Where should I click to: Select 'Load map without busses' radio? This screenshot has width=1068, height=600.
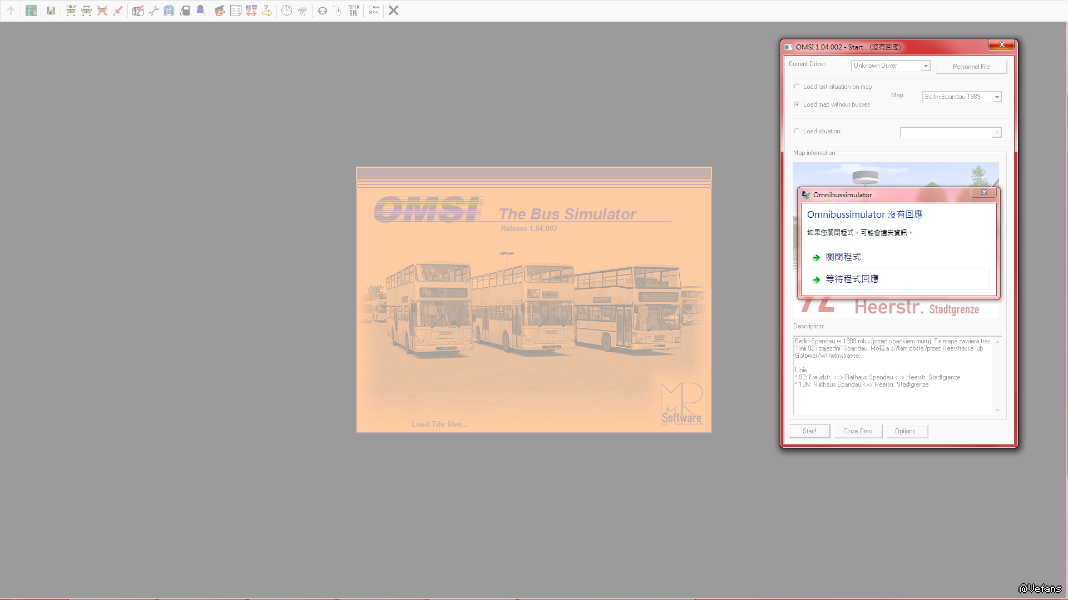[x=797, y=104]
